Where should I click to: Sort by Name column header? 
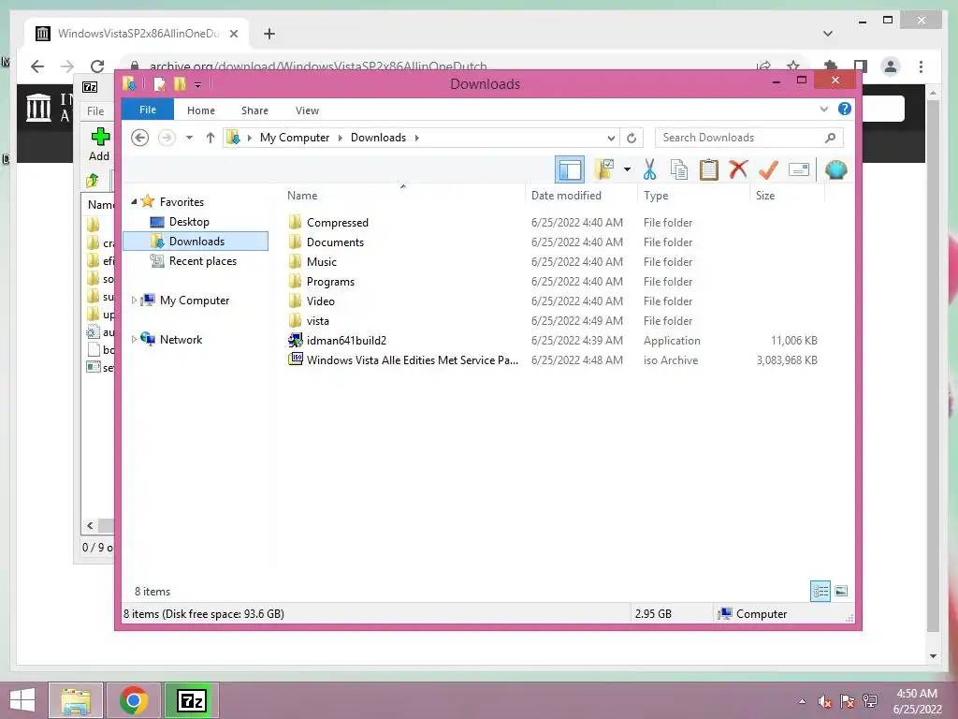(403, 195)
